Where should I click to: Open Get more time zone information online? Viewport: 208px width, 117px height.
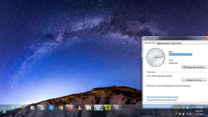[162, 97]
